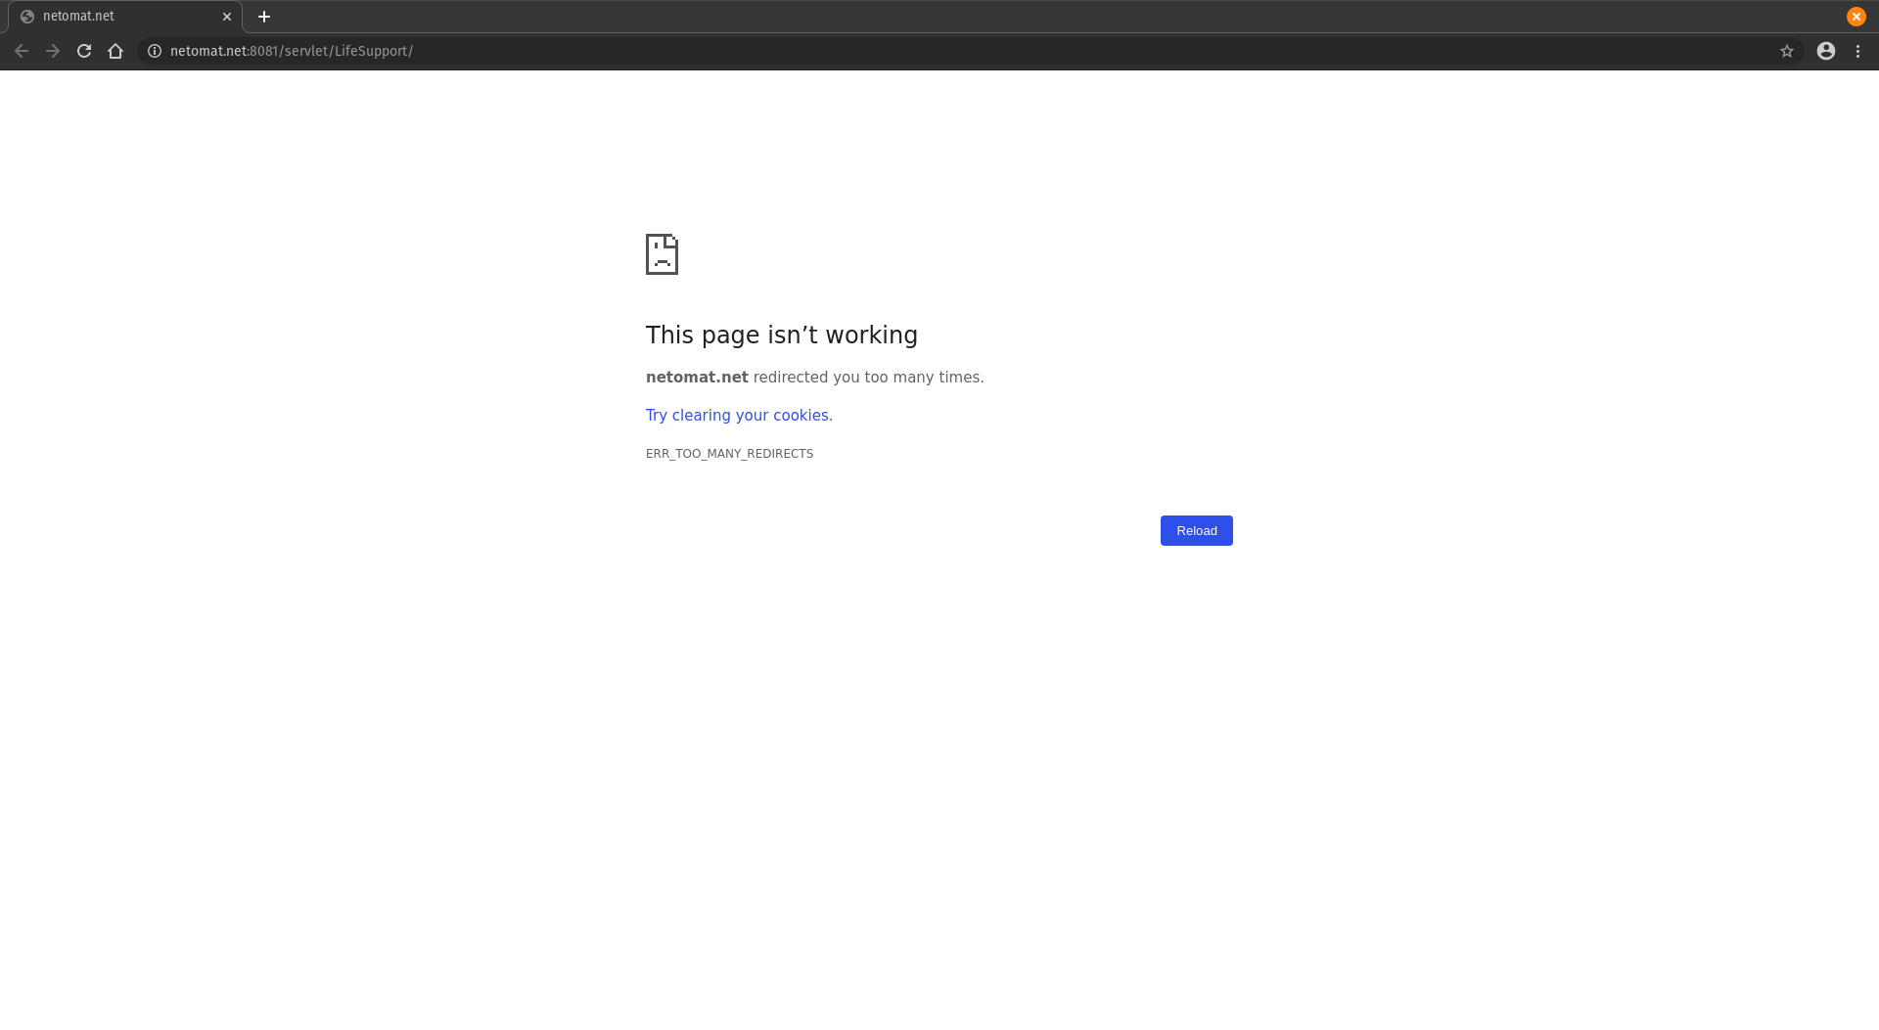
Task: Bookmark this page with star icon
Action: click(x=1787, y=51)
